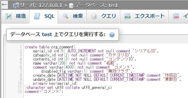Click the import tab icon
Screen dimensions: 188x98
tap(176, 16)
